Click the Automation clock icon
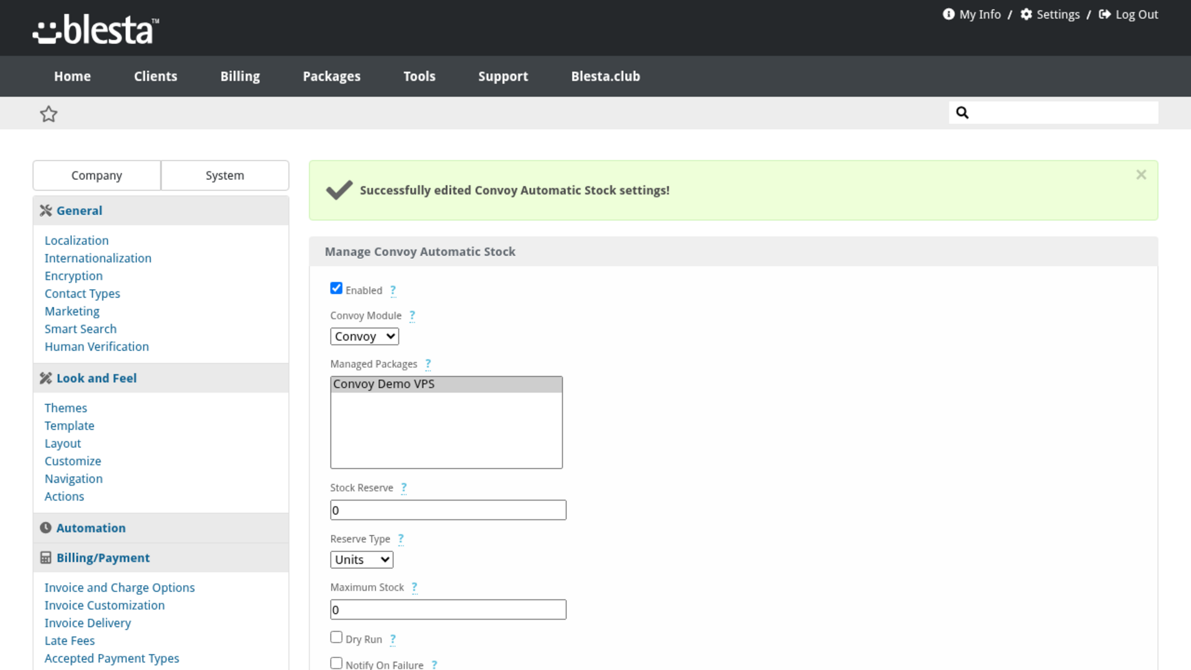 click(x=46, y=528)
